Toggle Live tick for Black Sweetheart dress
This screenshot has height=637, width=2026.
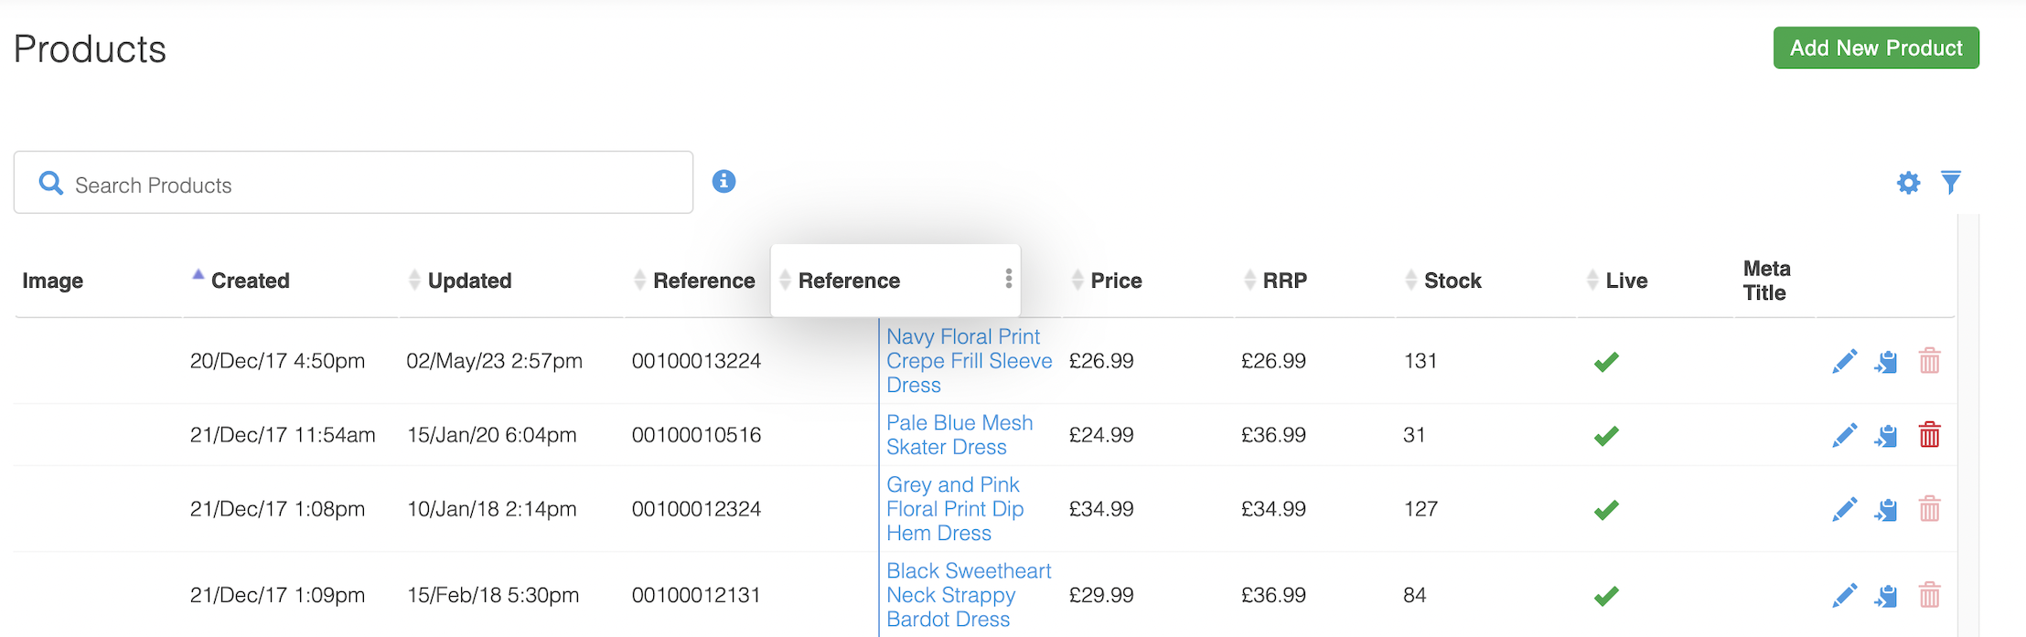(x=1606, y=597)
